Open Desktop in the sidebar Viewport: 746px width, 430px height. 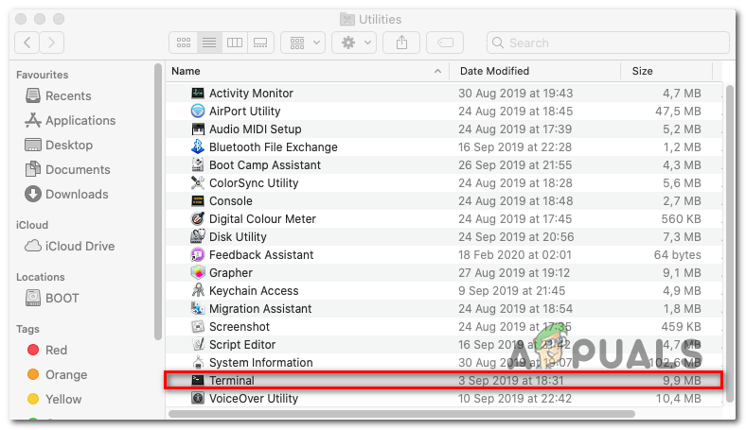coord(59,145)
